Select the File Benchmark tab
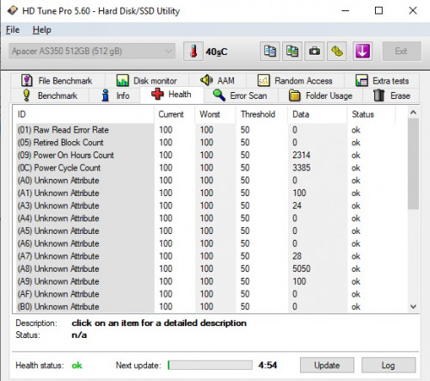 58,81
